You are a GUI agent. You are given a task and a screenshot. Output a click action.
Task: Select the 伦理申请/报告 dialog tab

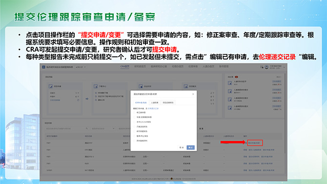141,102
